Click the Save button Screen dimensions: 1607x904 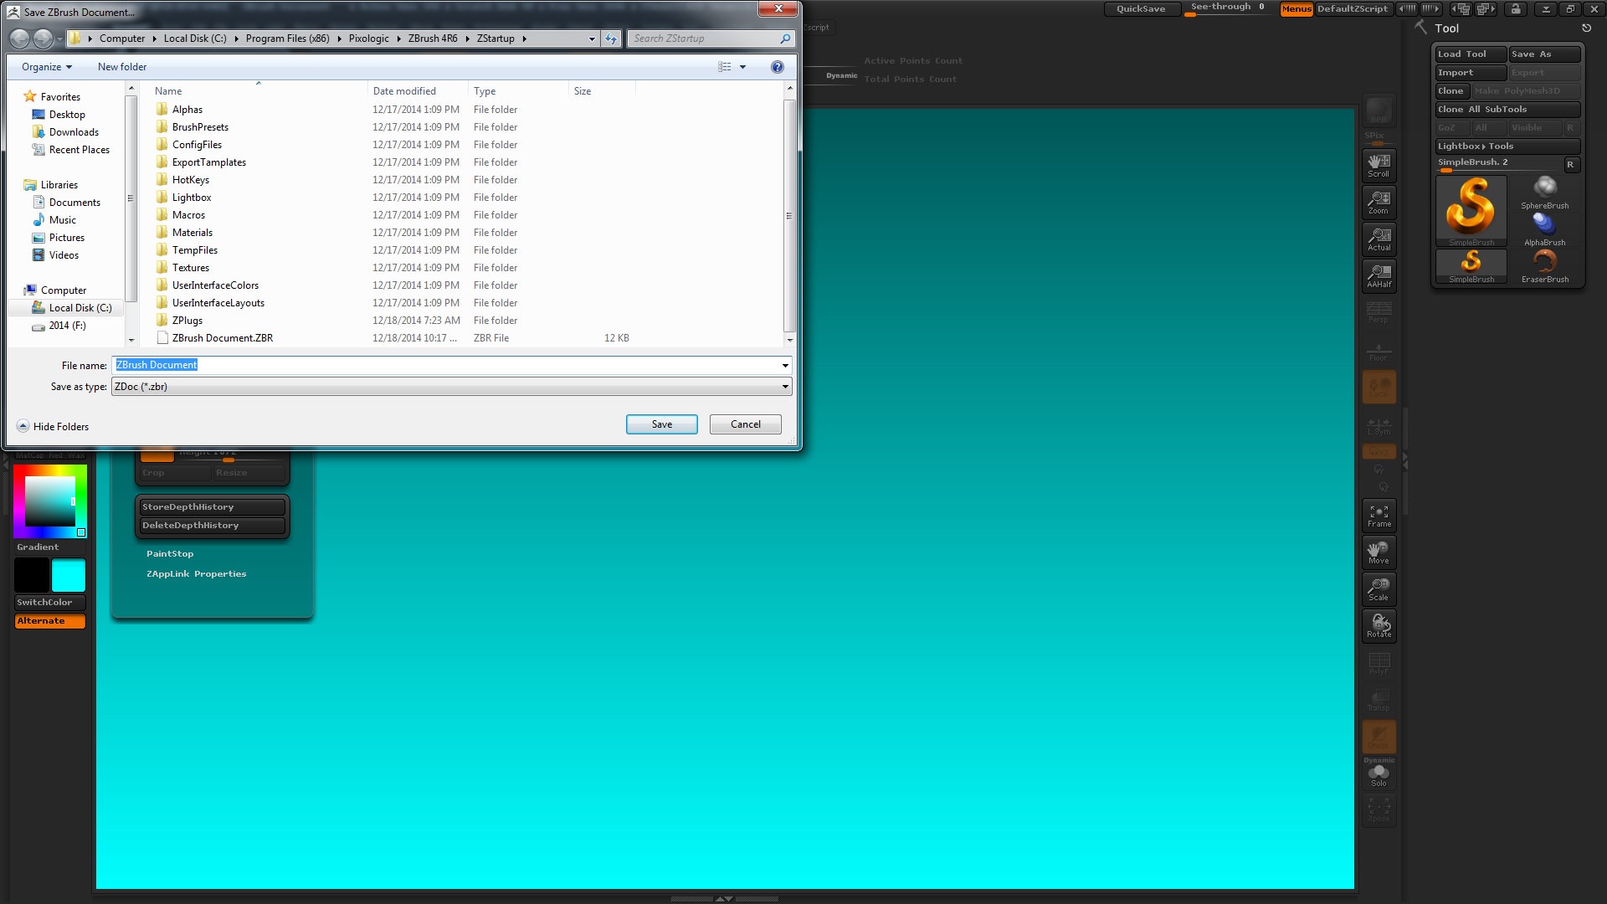click(661, 424)
